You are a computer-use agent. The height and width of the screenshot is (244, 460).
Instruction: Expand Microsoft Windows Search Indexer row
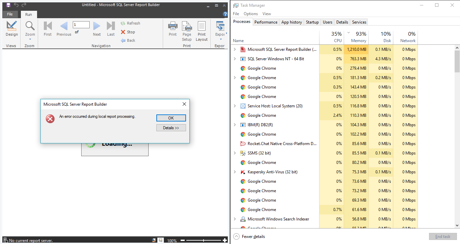click(235, 219)
